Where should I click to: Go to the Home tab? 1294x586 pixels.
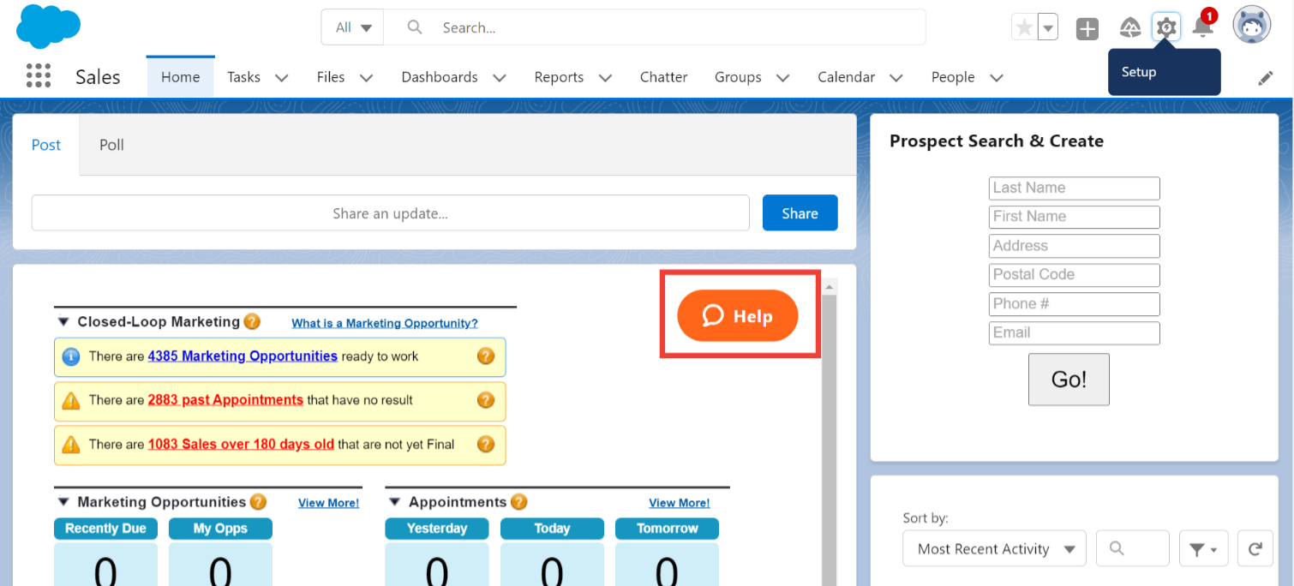click(x=180, y=77)
